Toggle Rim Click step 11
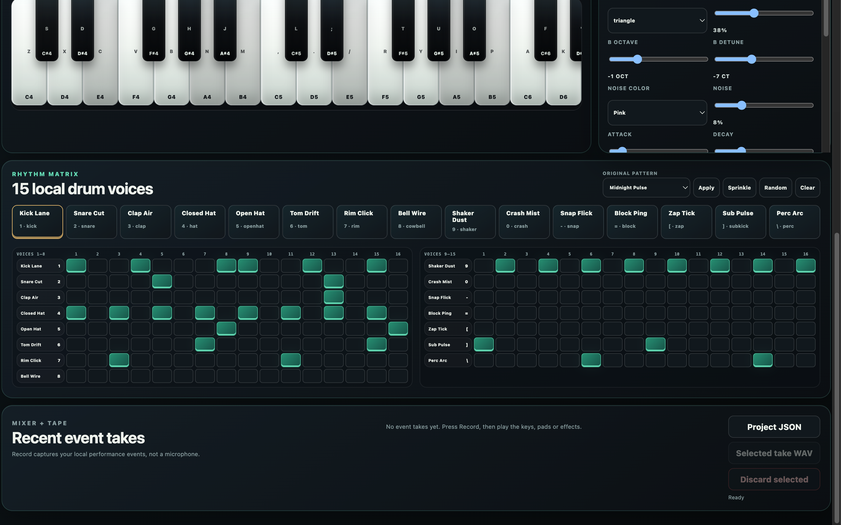Image resolution: width=841 pixels, height=525 pixels. 291,360
